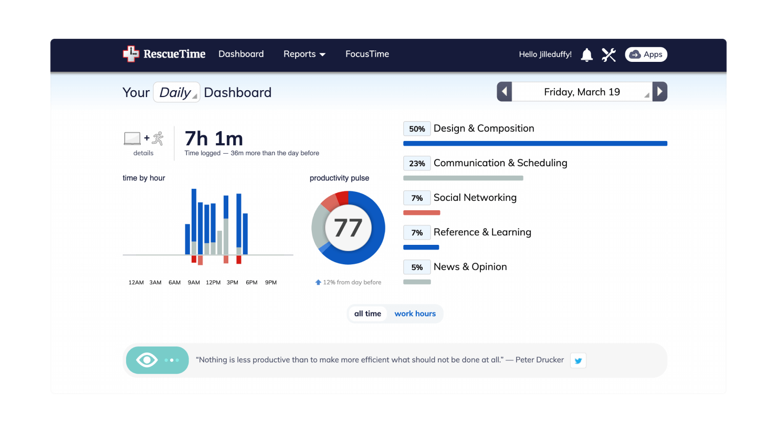Image resolution: width=777 pixels, height=432 pixels.
Task: Click the Hello jilleduffy! greeting
Action: [x=545, y=55]
